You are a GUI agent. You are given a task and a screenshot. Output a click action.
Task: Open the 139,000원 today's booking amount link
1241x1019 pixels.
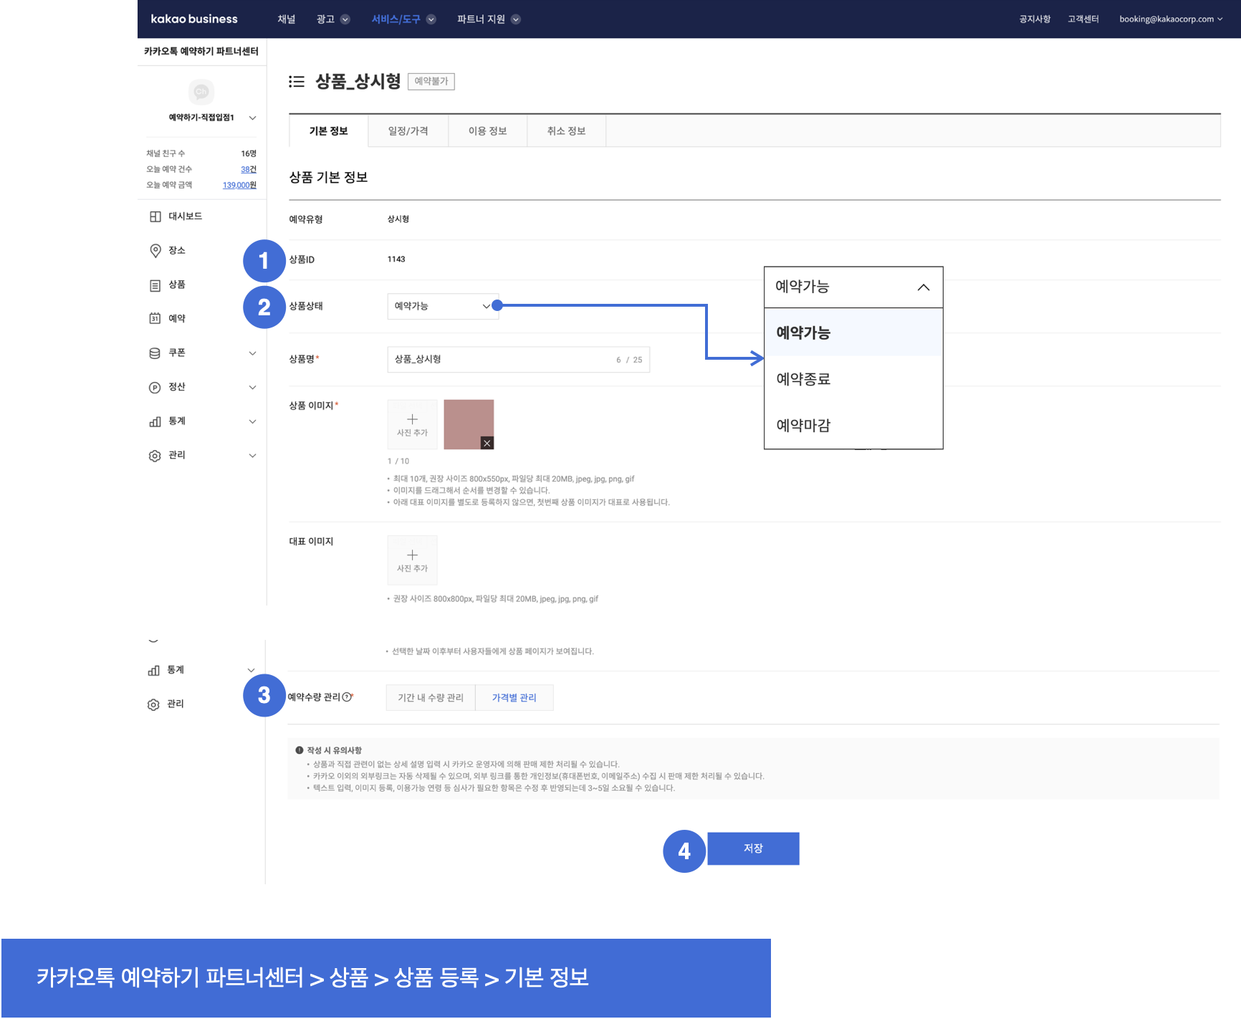pyautogui.click(x=239, y=185)
